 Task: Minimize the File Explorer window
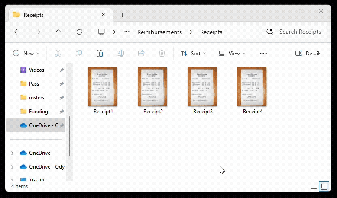(281, 11)
